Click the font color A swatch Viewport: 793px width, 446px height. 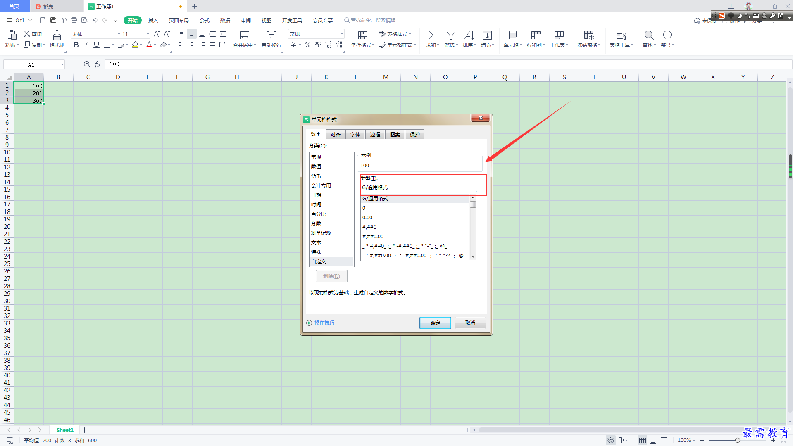click(149, 45)
